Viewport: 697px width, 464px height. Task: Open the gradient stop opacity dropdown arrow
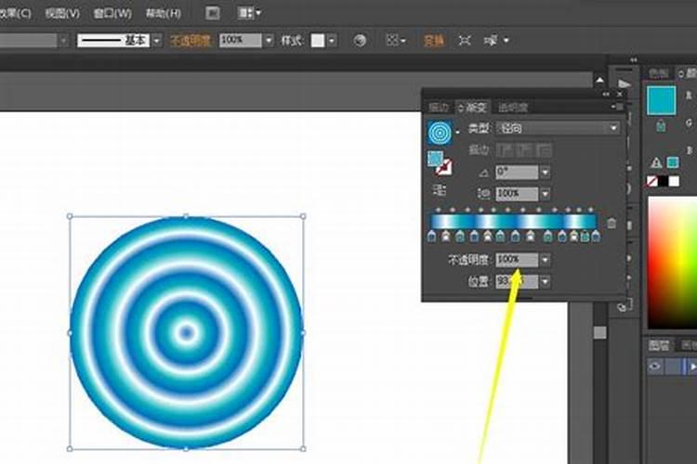545,260
